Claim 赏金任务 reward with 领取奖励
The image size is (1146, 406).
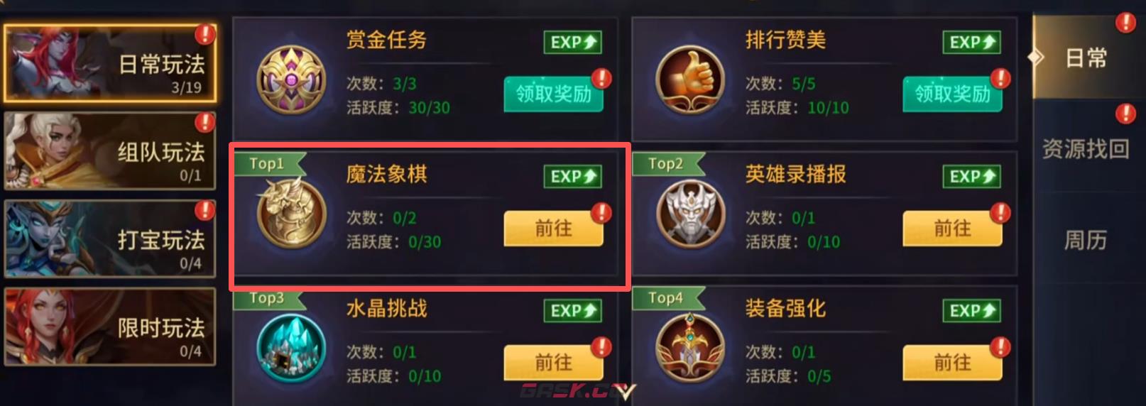(x=554, y=94)
